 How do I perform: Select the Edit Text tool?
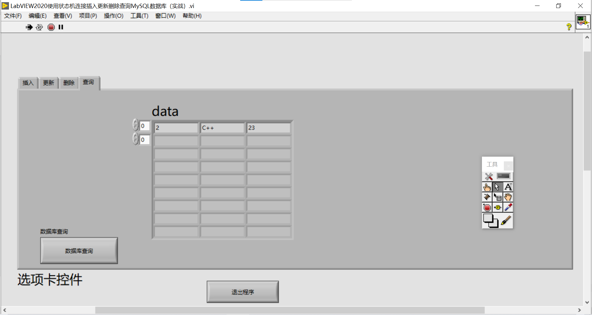pos(508,187)
